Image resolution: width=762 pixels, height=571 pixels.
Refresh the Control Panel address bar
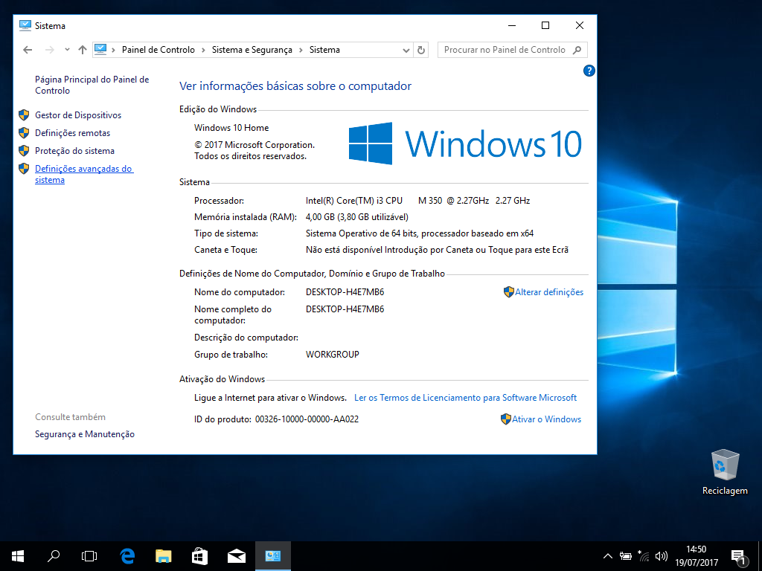point(421,50)
